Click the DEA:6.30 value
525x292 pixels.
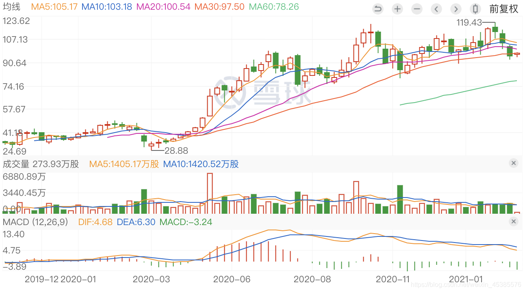click(x=136, y=222)
